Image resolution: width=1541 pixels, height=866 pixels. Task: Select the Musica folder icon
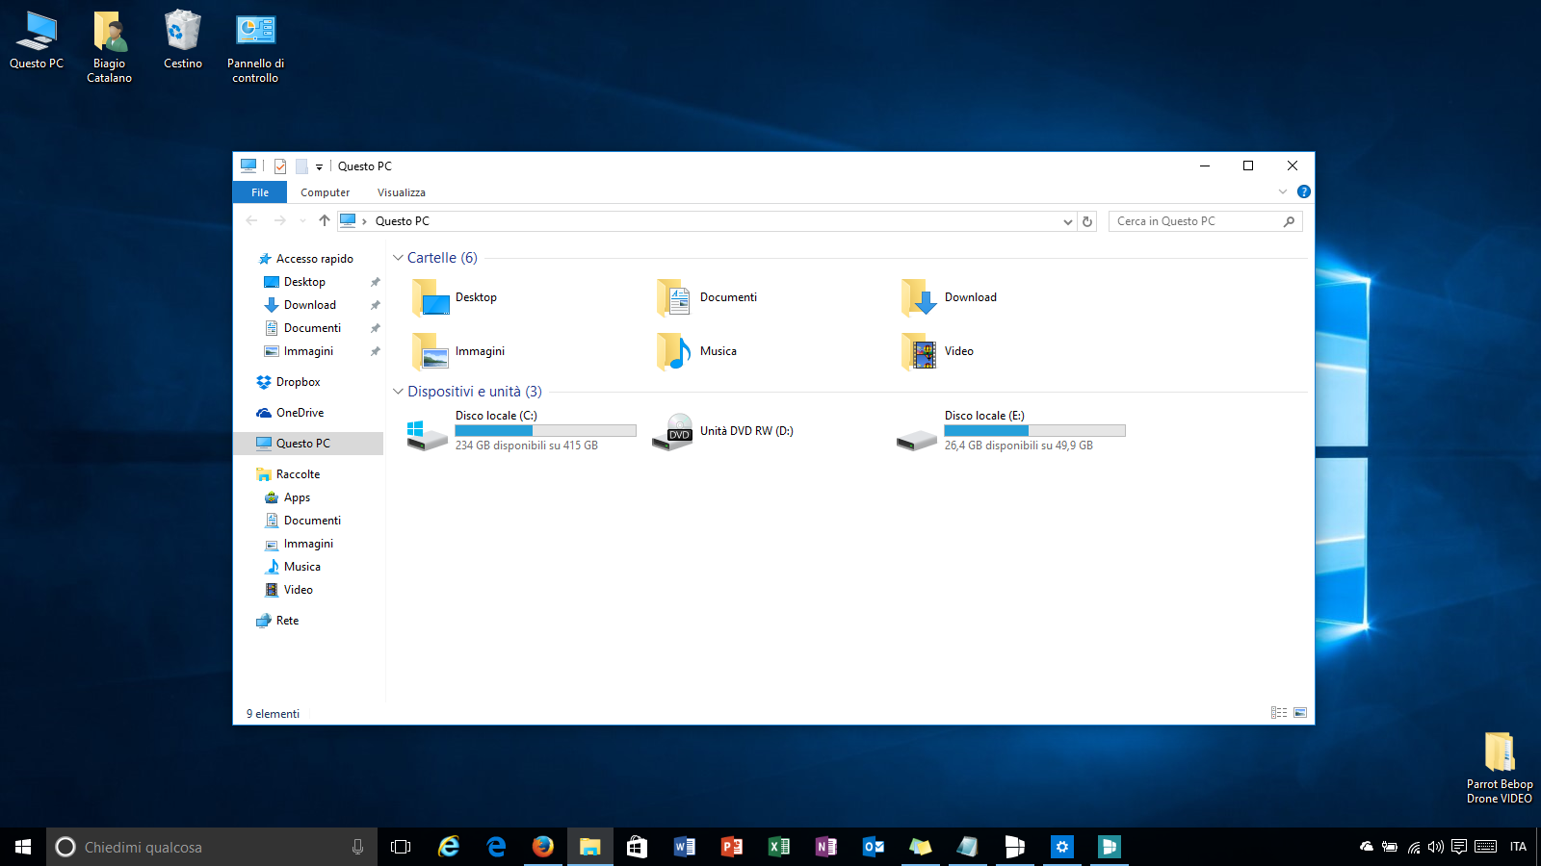pyautogui.click(x=674, y=351)
